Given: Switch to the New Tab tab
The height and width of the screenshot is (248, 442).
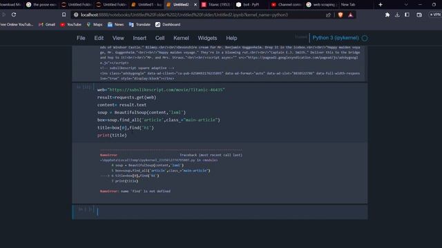Looking at the screenshot, I should (x=348, y=5).
